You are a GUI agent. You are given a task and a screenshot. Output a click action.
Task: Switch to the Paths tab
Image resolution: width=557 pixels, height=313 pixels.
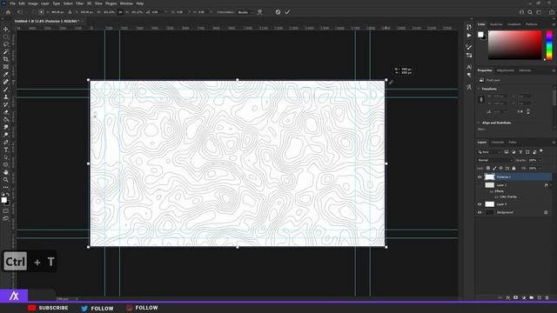[x=513, y=143]
